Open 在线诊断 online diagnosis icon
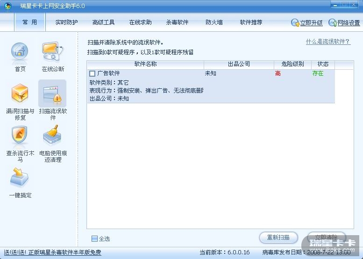Image resolution: width=363 pixels, height=259 pixels. (x=53, y=51)
